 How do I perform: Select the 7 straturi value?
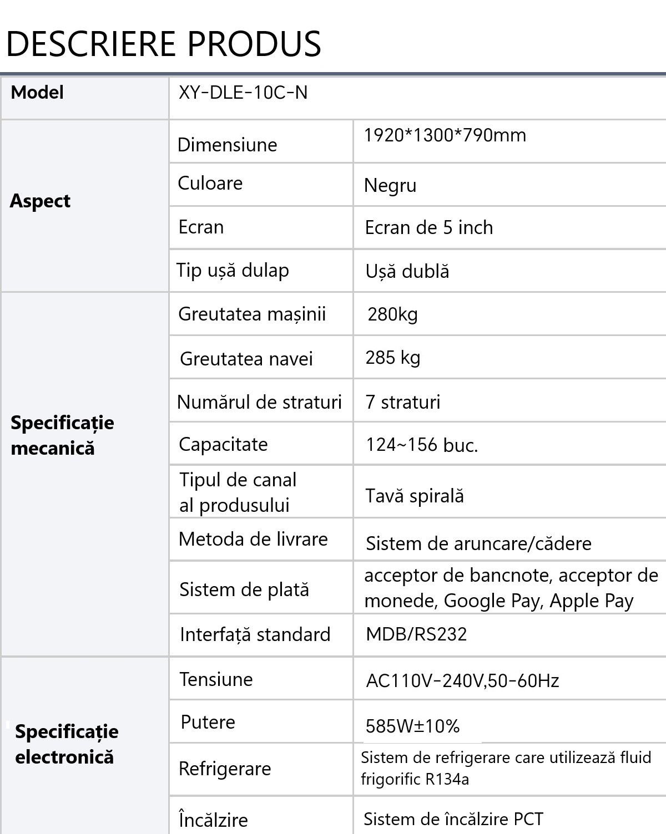(x=403, y=402)
